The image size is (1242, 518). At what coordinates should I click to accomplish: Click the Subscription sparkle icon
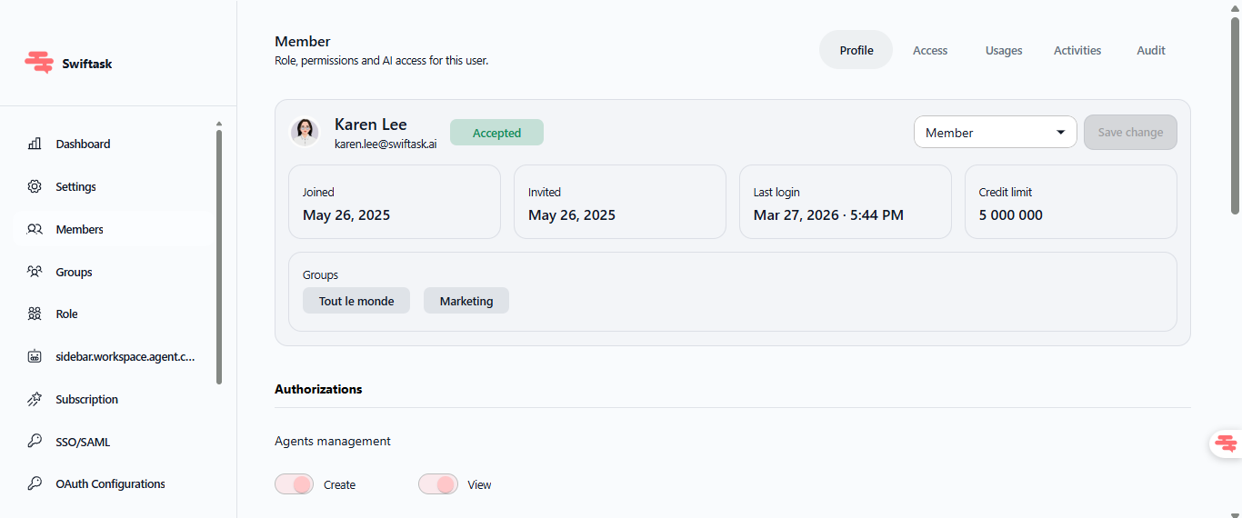tap(35, 399)
